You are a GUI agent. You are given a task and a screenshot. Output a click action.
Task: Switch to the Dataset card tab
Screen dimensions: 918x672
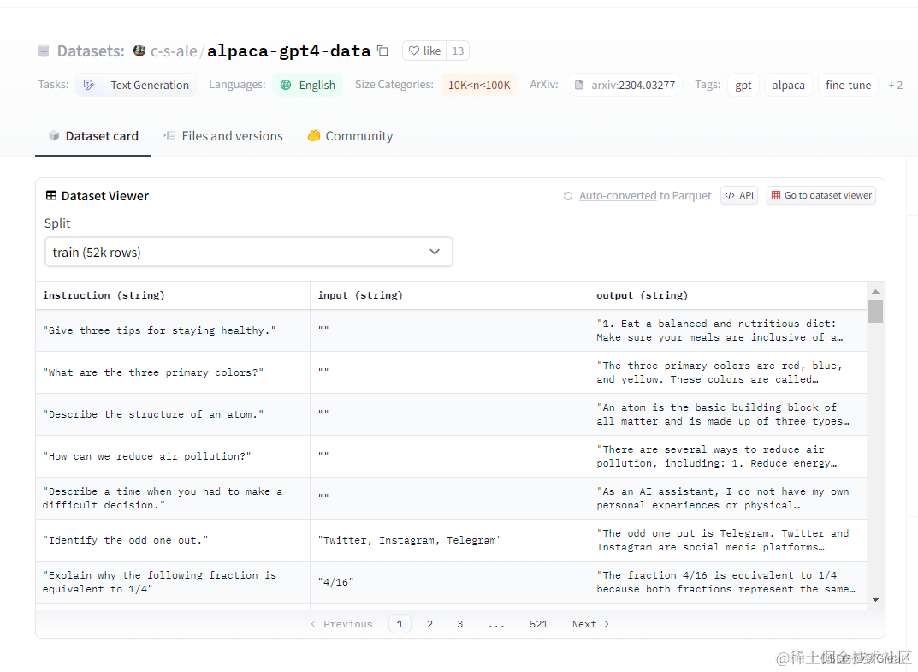[93, 136]
